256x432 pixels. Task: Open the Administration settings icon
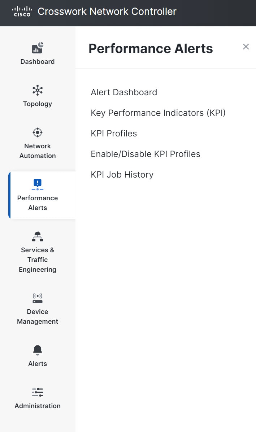click(38, 392)
